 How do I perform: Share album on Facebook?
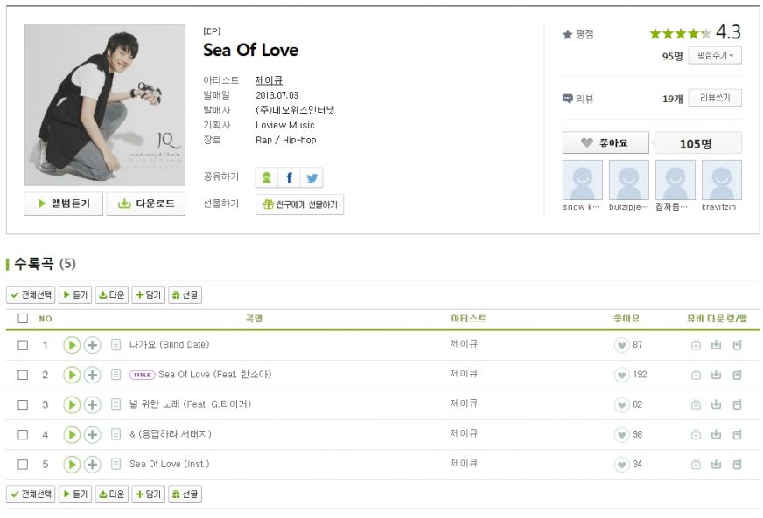(289, 177)
